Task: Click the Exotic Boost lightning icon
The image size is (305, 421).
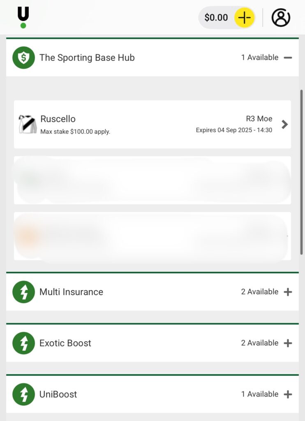Action: coord(23,343)
